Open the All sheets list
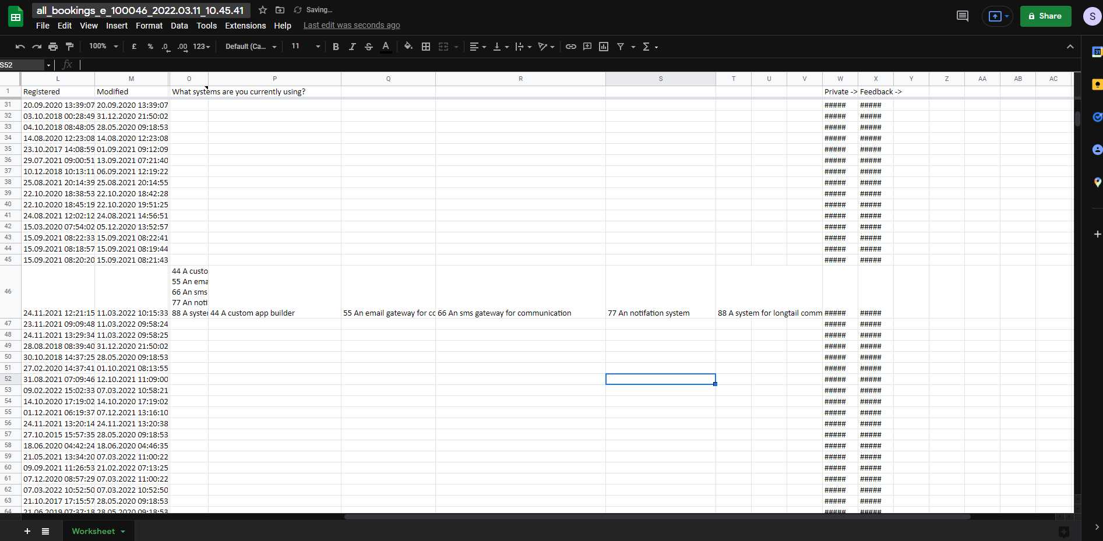1103x541 pixels. [45, 531]
